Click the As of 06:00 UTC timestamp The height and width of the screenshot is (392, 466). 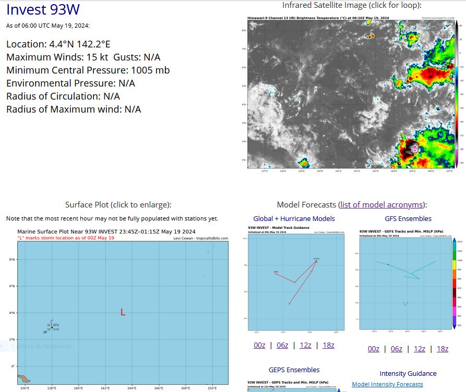coord(48,26)
